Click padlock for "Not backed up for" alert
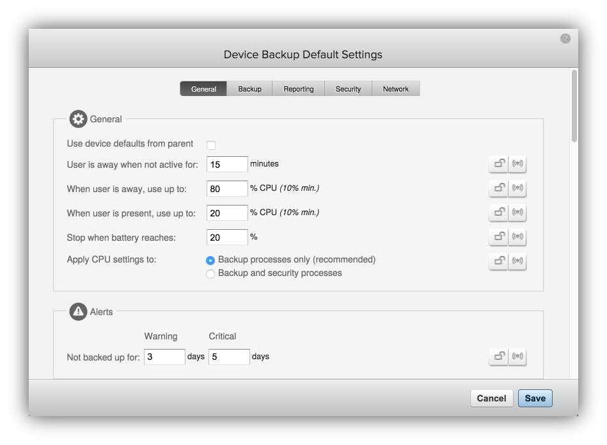Viewport: 607px width, 445px height. pyautogui.click(x=499, y=357)
